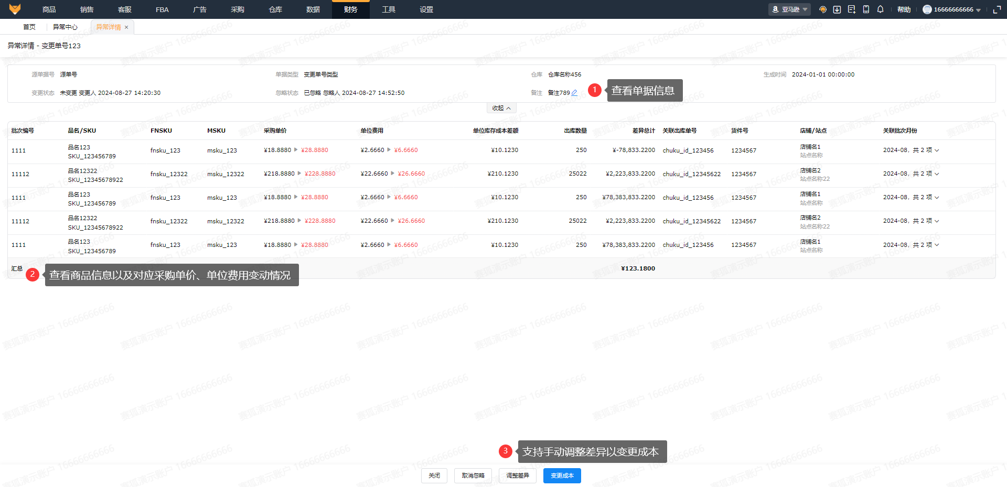This screenshot has height=487, width=1007.
Task: Open the 仓库 menu
Action: pyautogui.click(x=275, y=9)
